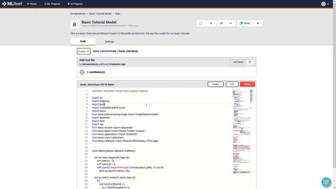This screenshot has width=336, height=189.
Task: Click the code editor vertical scrollbar
Action: point(251,96)
